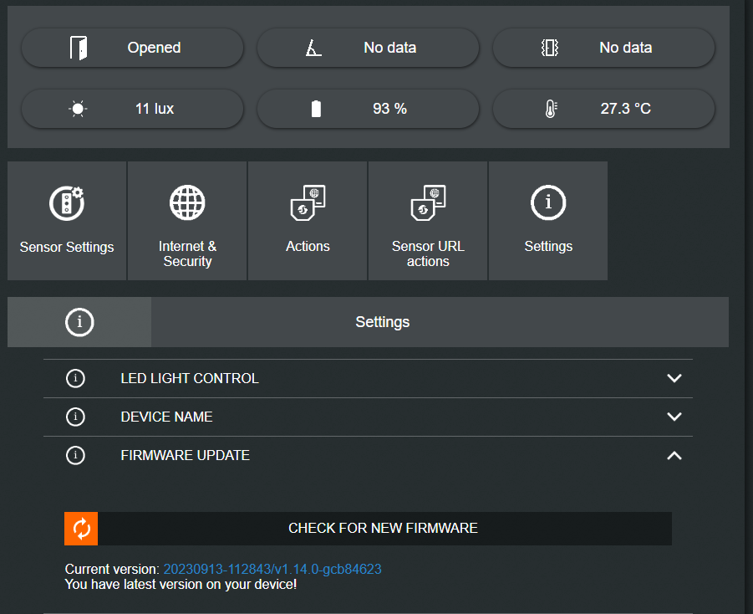Image resolution: width=753 pixels, height=614 pixels.
Task: Click the door icon beside Opened status
Action: (x=79, y=48)
